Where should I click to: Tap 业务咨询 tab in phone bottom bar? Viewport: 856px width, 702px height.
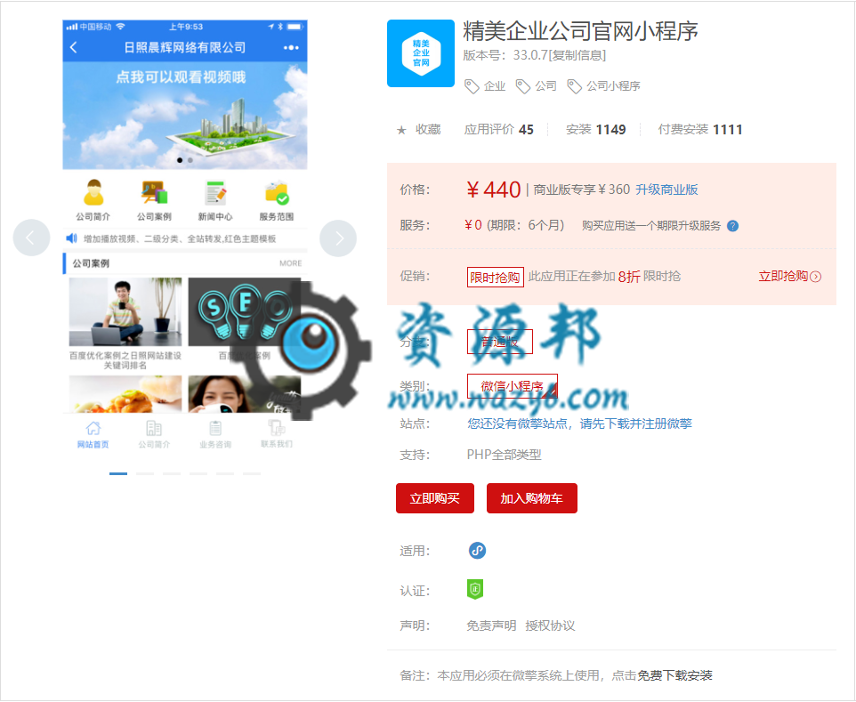(215, 434)
